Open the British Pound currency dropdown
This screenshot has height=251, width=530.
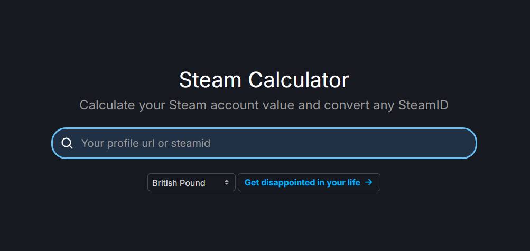pos(191,182)
